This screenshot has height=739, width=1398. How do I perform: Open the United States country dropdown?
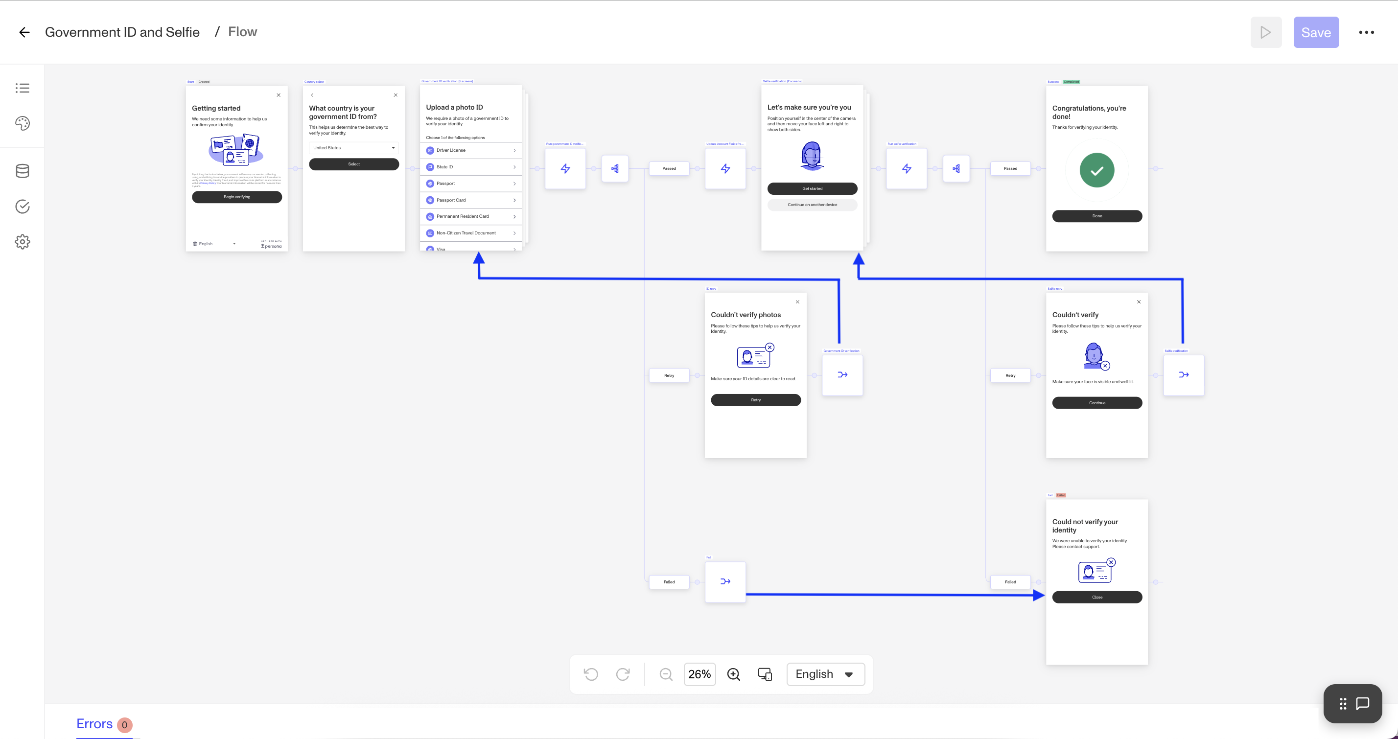354,148
